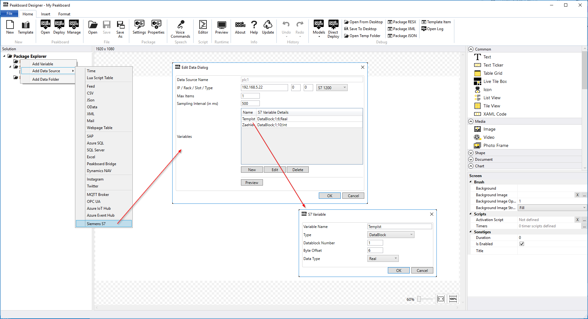This screenshot has width=588, height=319.
Task: Toggle the Is Enabled checkbox
Action: click(522, 244)
